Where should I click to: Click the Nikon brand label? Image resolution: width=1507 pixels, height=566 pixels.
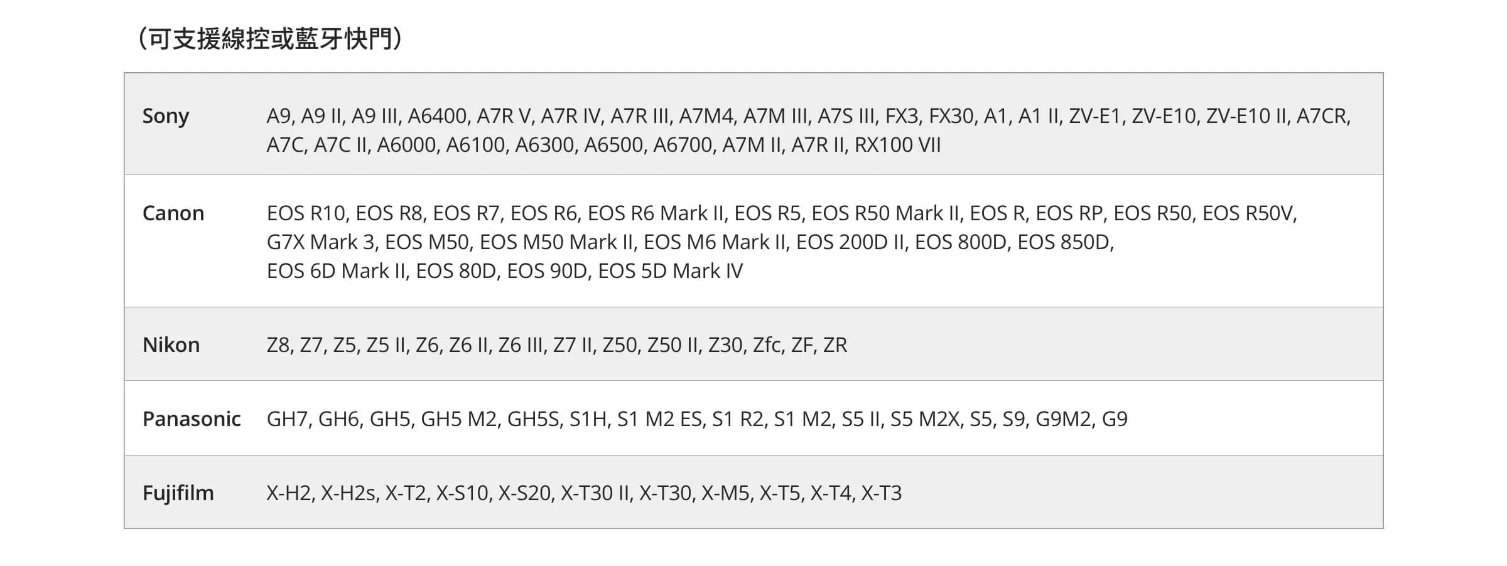pos(171,345)
